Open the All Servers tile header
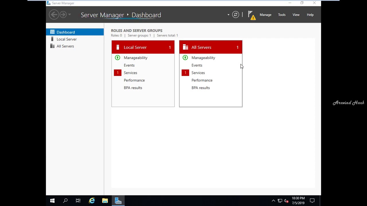 (x=211, y=47)
